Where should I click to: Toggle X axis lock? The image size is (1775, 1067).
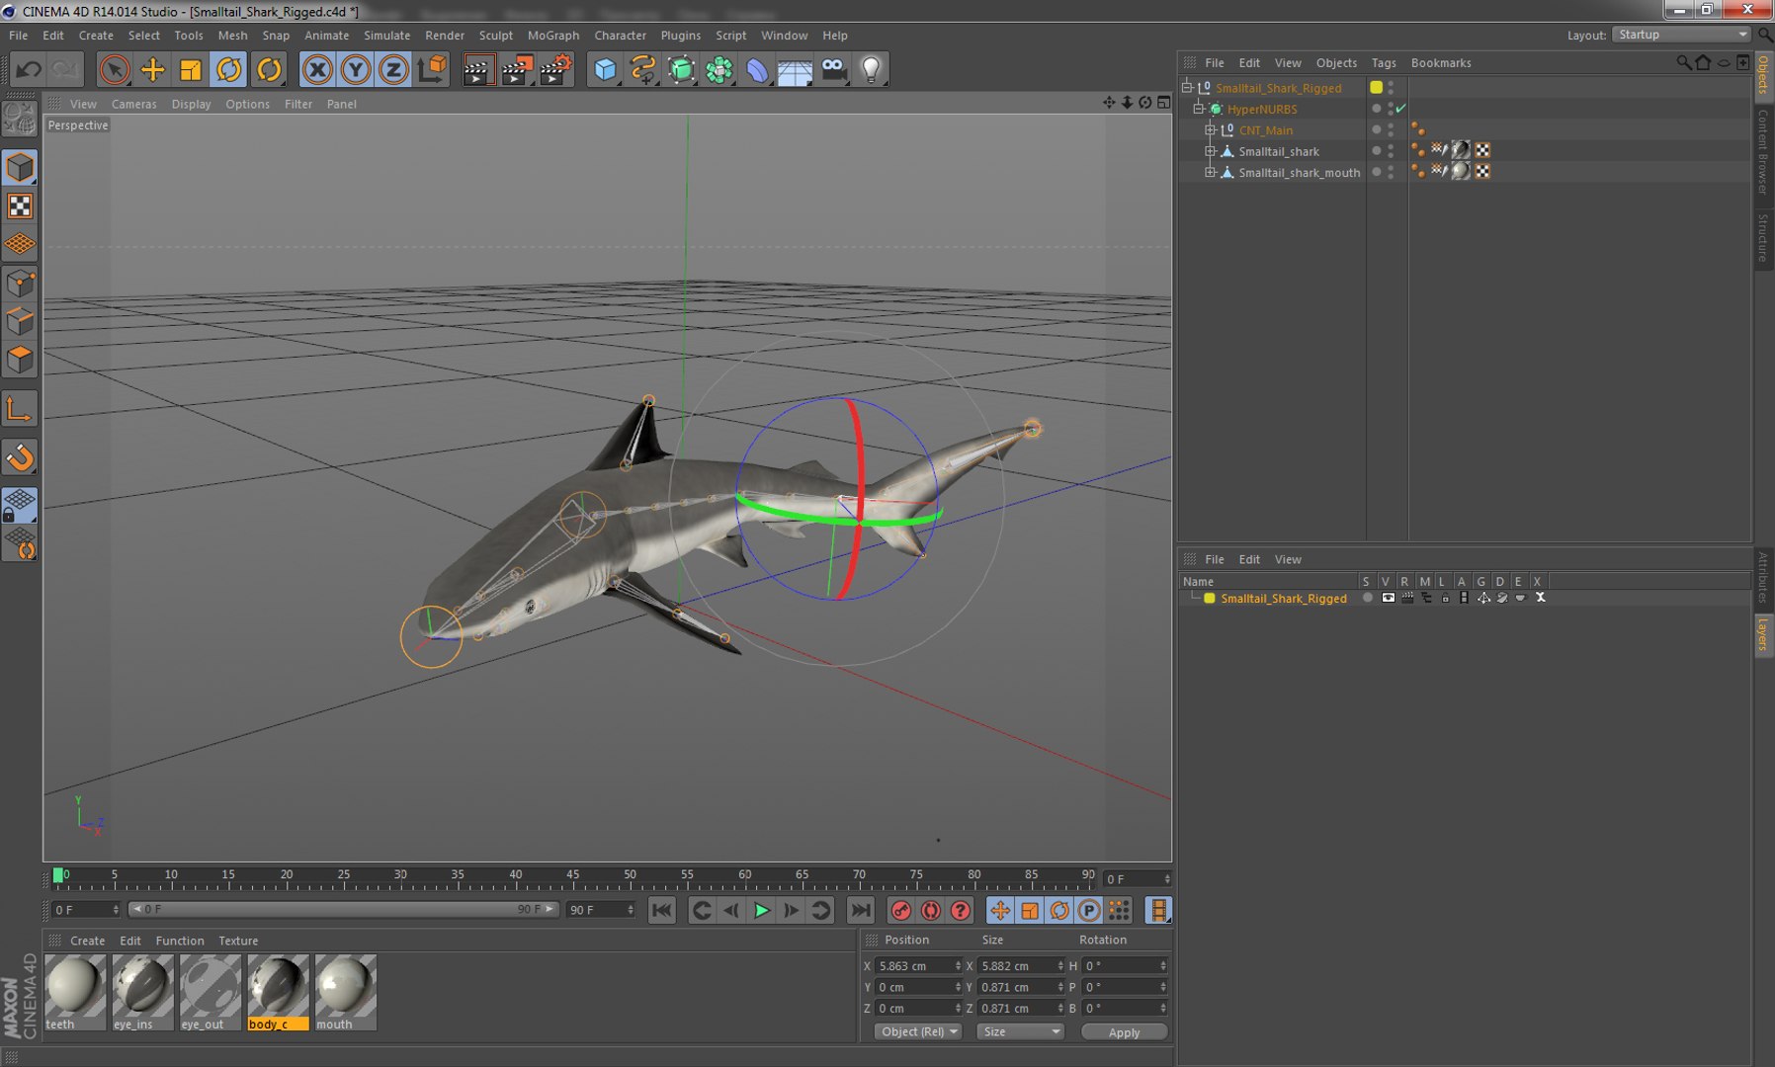click(317, 69)
